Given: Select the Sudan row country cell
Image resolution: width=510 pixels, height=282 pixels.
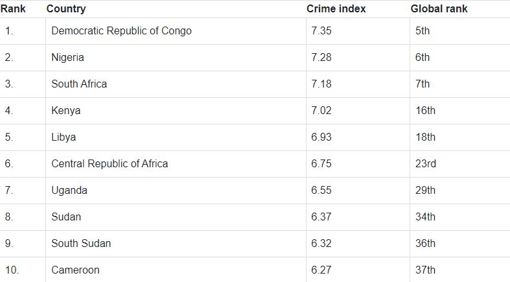Looking at the screenshot, I should (66, 217).
